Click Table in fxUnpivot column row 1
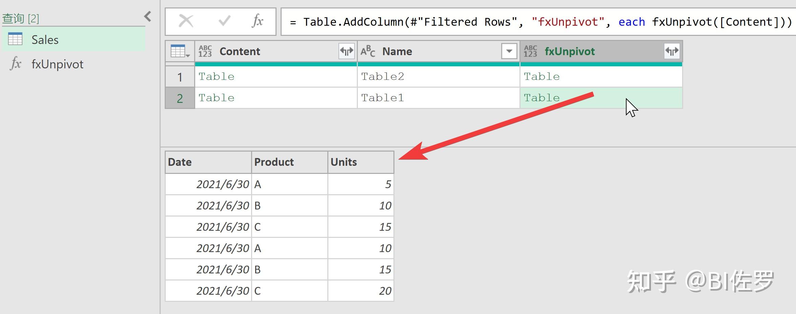Image resolution: width=796 pixels, height=314 pixels. [542, 76]
